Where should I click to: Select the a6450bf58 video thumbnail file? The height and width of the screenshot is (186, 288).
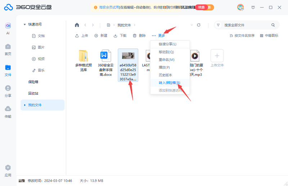[128, 65]
